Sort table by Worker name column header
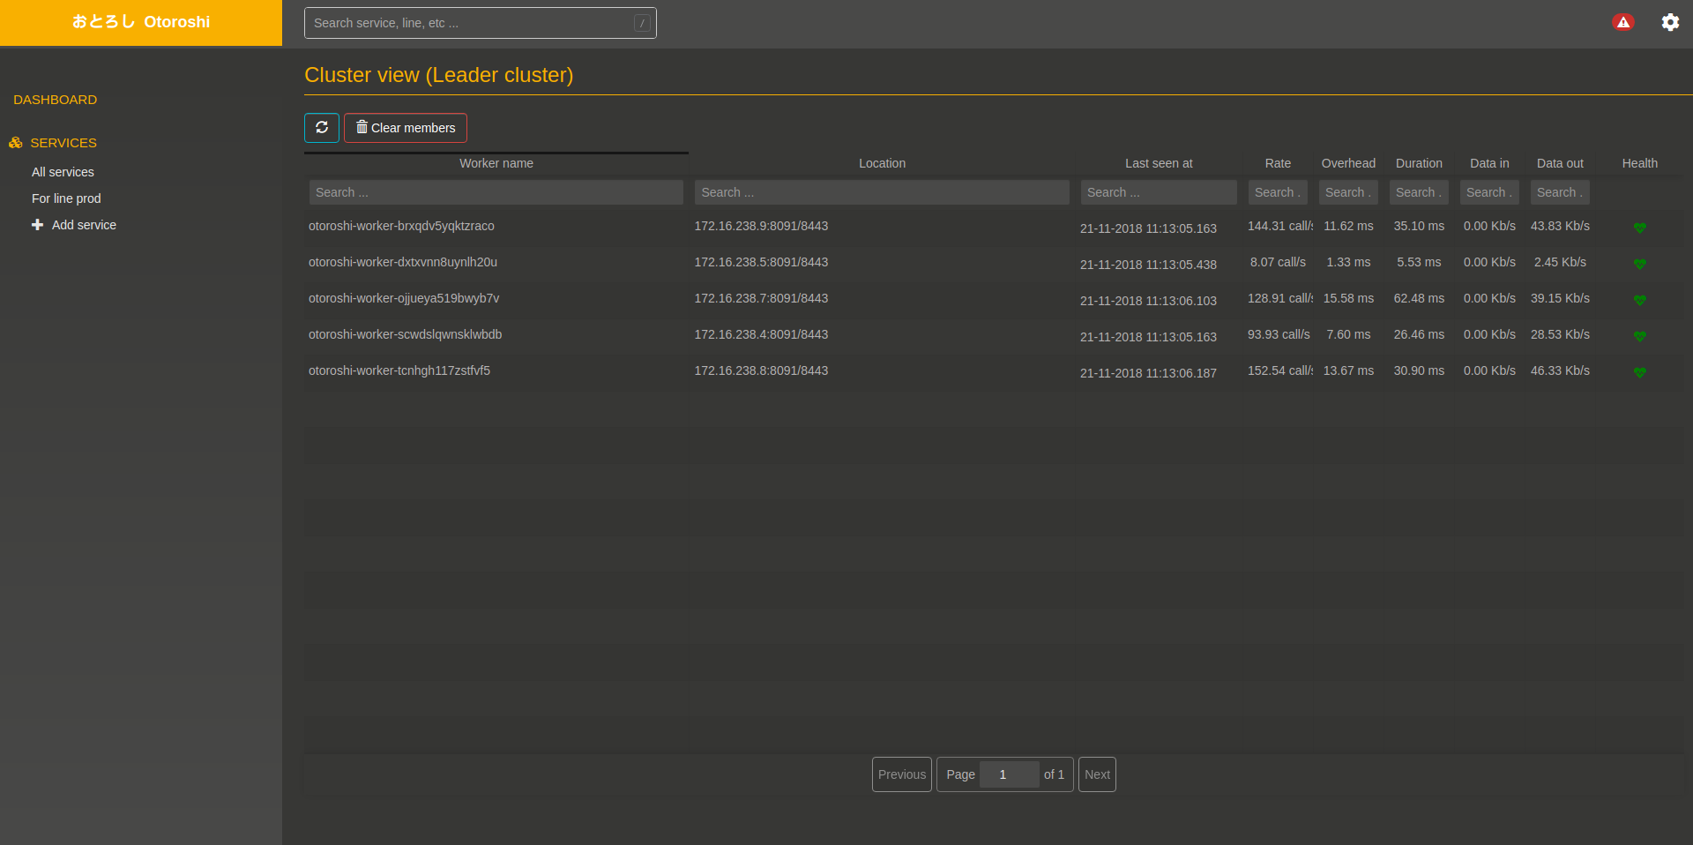1693x845 pixels. point(496,163)
